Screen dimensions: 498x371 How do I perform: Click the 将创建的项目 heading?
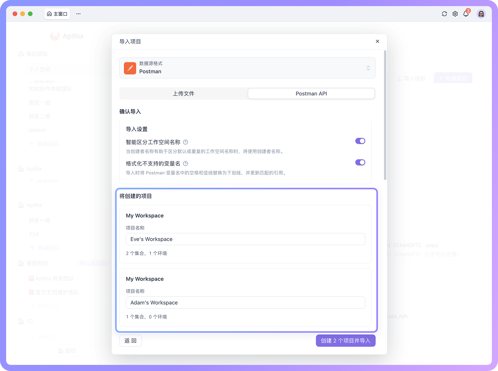coord(135,196)
